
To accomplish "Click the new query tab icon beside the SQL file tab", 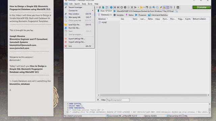I will tap(177, 11).
